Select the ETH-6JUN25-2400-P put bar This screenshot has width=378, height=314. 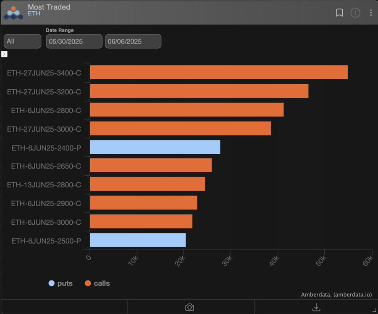pyautogui.click(x=155, y=147)
